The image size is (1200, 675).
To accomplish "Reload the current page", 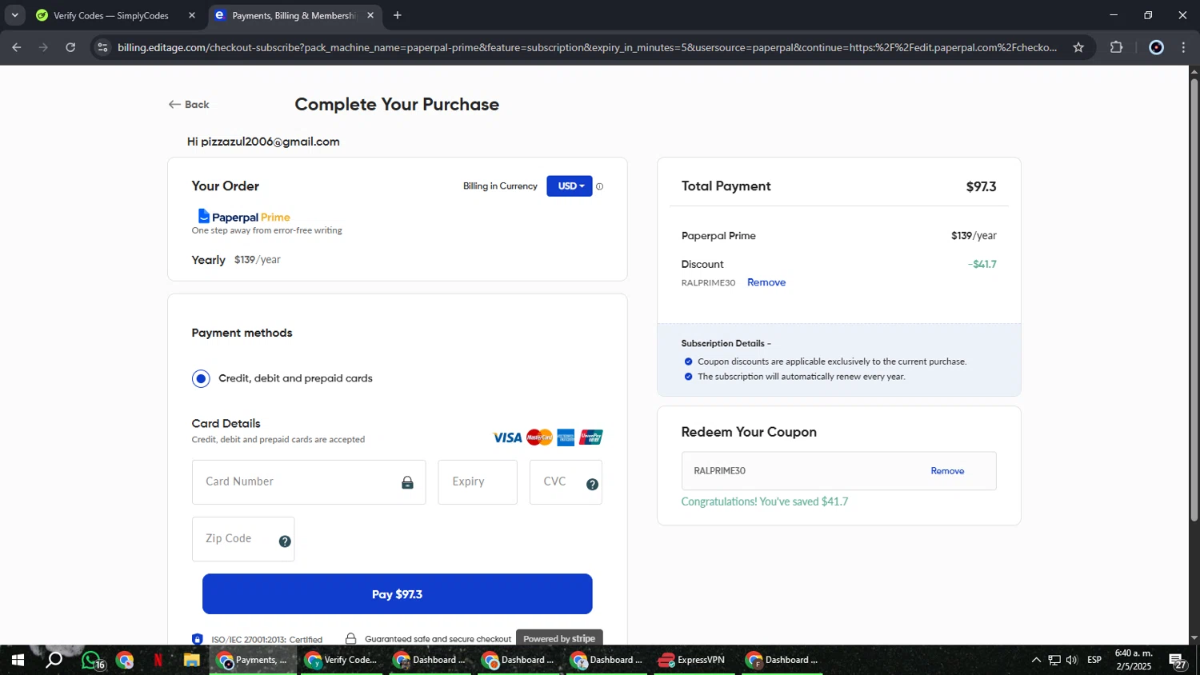I will [70, 48].
